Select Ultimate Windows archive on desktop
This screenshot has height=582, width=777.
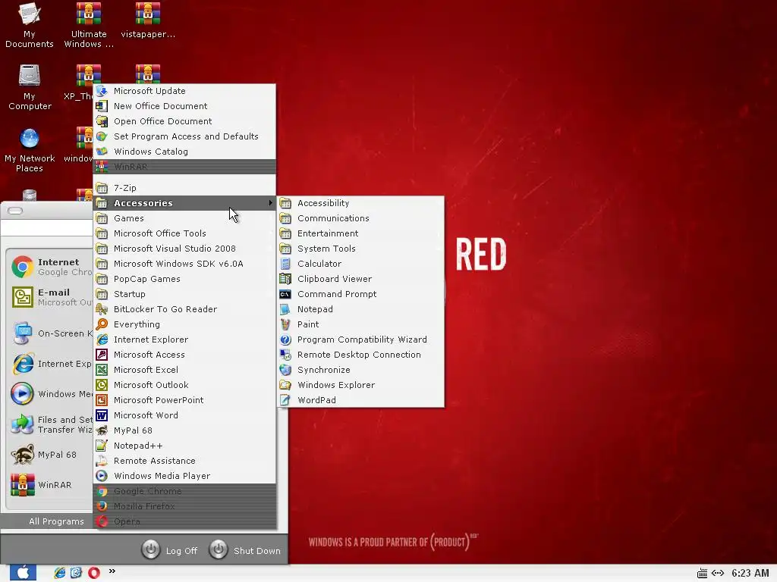pyautogui.click(x=89, y=26)
